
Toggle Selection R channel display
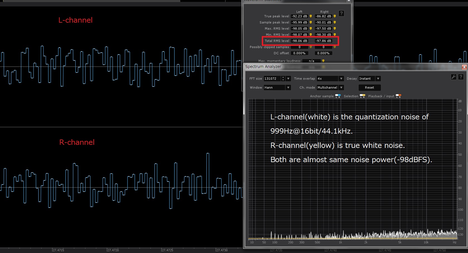coord(364,96)
